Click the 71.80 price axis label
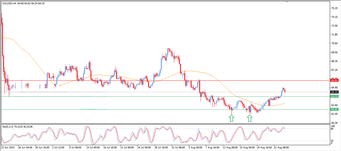Viewport: 341px width, 151px height. click(334, 35)
